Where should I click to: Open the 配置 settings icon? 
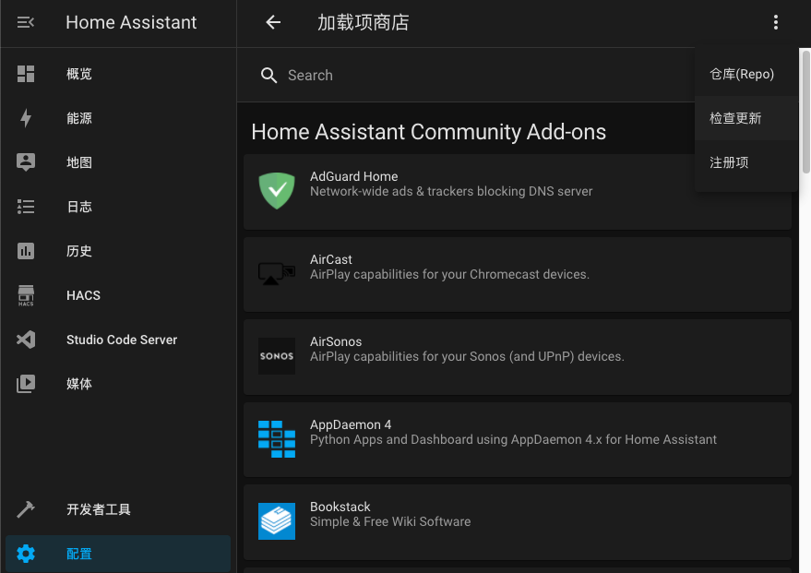click(24, 553)
